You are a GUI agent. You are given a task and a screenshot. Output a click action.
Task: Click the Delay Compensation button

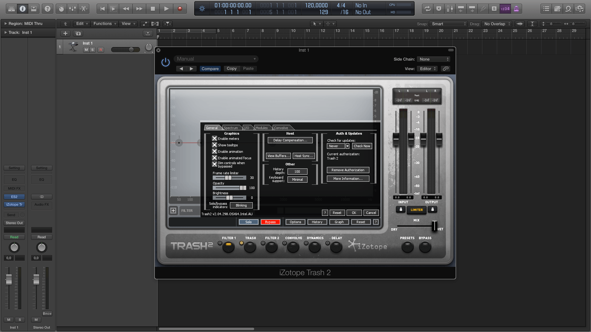pyautogui.click(x=290, y=140)
